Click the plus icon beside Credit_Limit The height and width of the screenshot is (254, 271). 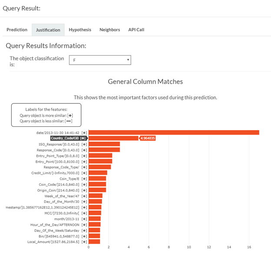(x=84, y=173)
